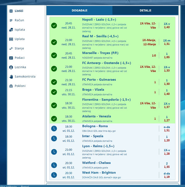
Task: Click the Uplata banknote icon
Action: point(11,39)
